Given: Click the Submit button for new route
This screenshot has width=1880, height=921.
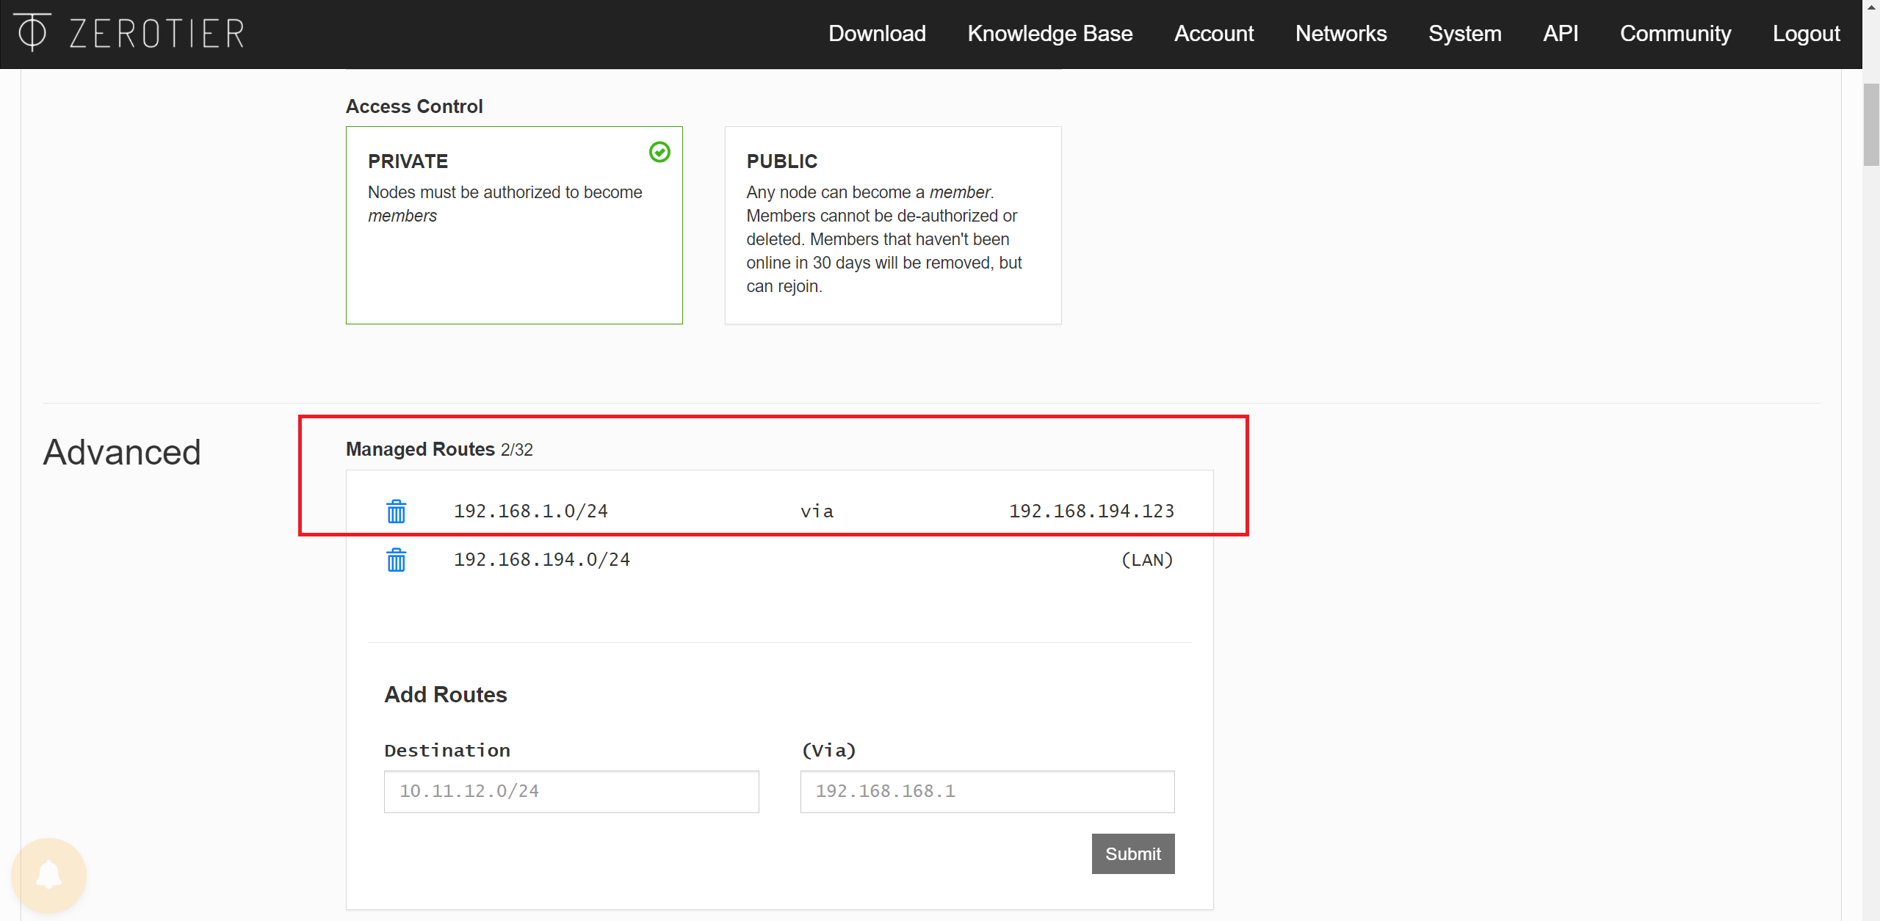Looking at the screenshot, I should 1132,853.
